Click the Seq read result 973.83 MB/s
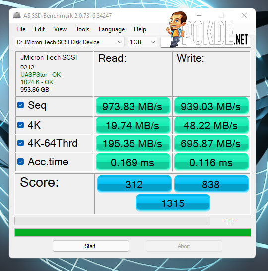Screen dimensions: 268x271 point(133,106)
